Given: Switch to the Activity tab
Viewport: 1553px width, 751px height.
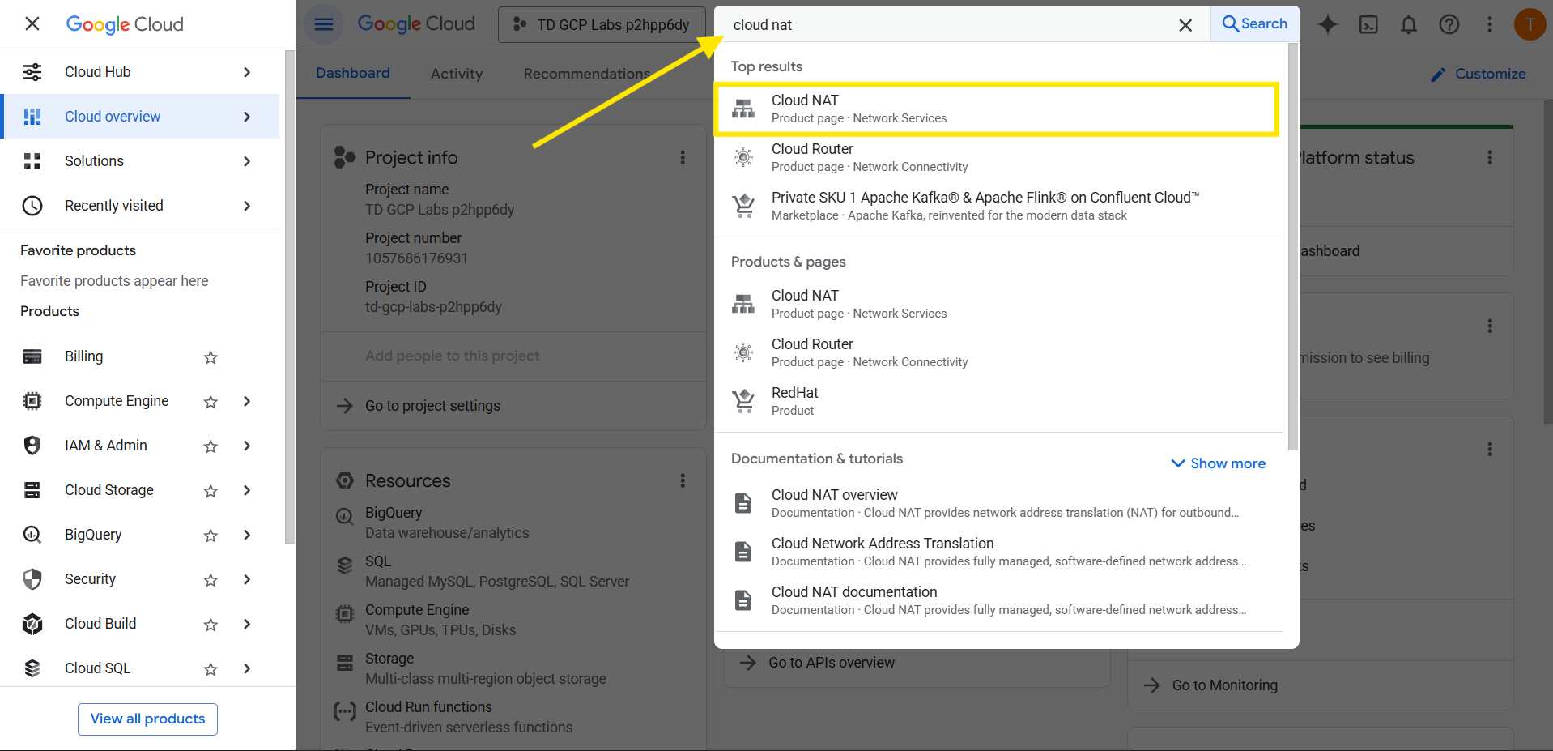Looking at the screenshot, I should tap(457, 74).
